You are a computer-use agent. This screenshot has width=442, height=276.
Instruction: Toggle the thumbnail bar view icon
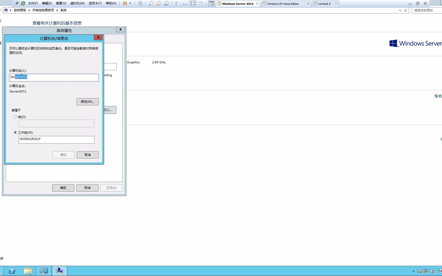tap(185, 3)
